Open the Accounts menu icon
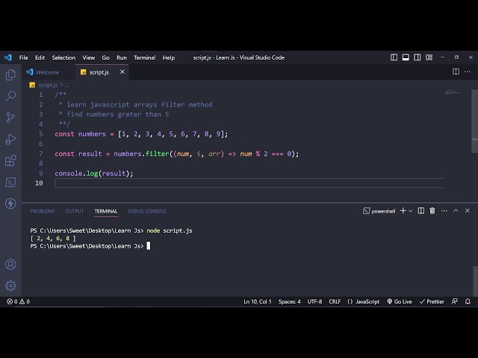This screenshot has width=478, height=358. point(10,264)
